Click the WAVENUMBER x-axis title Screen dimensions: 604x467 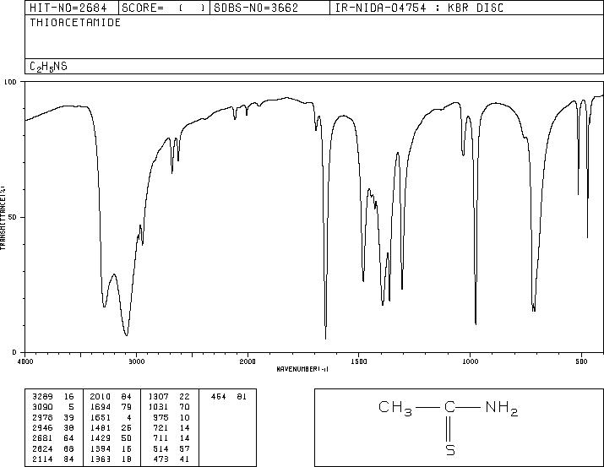coord(302,369)
